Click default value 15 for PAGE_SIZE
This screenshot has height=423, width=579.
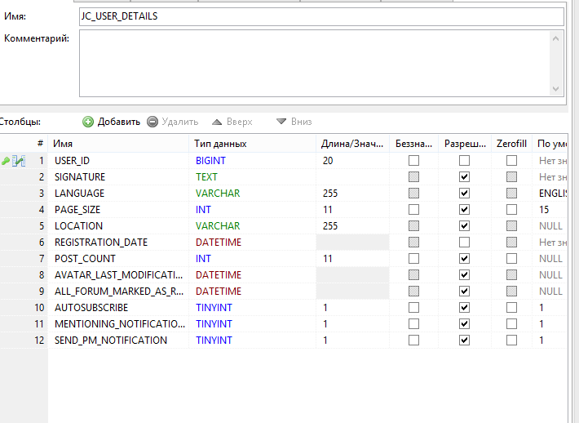[544, 210]
